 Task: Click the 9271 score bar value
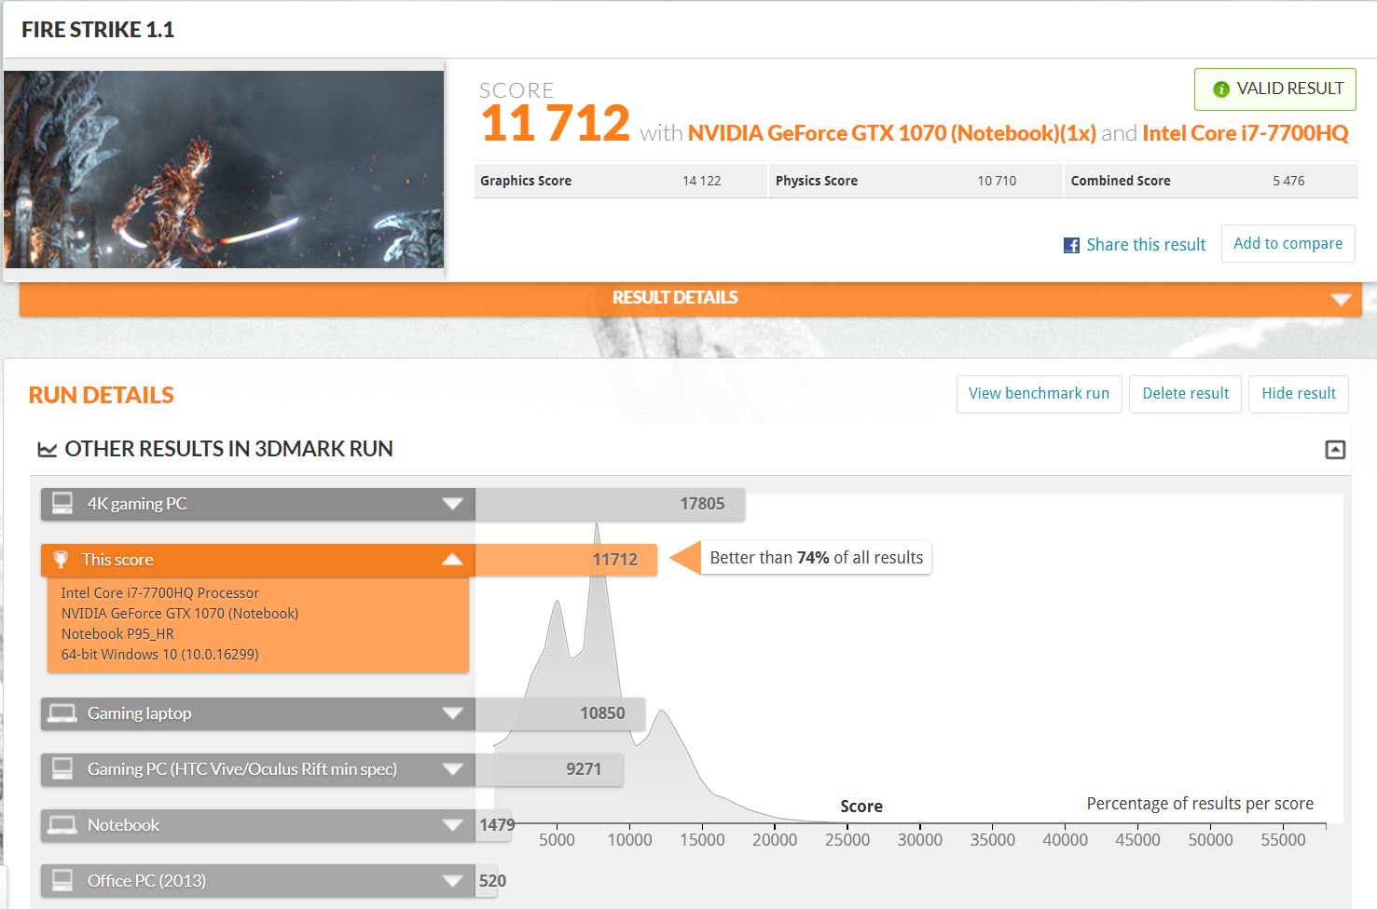click(x=584, y=769)
